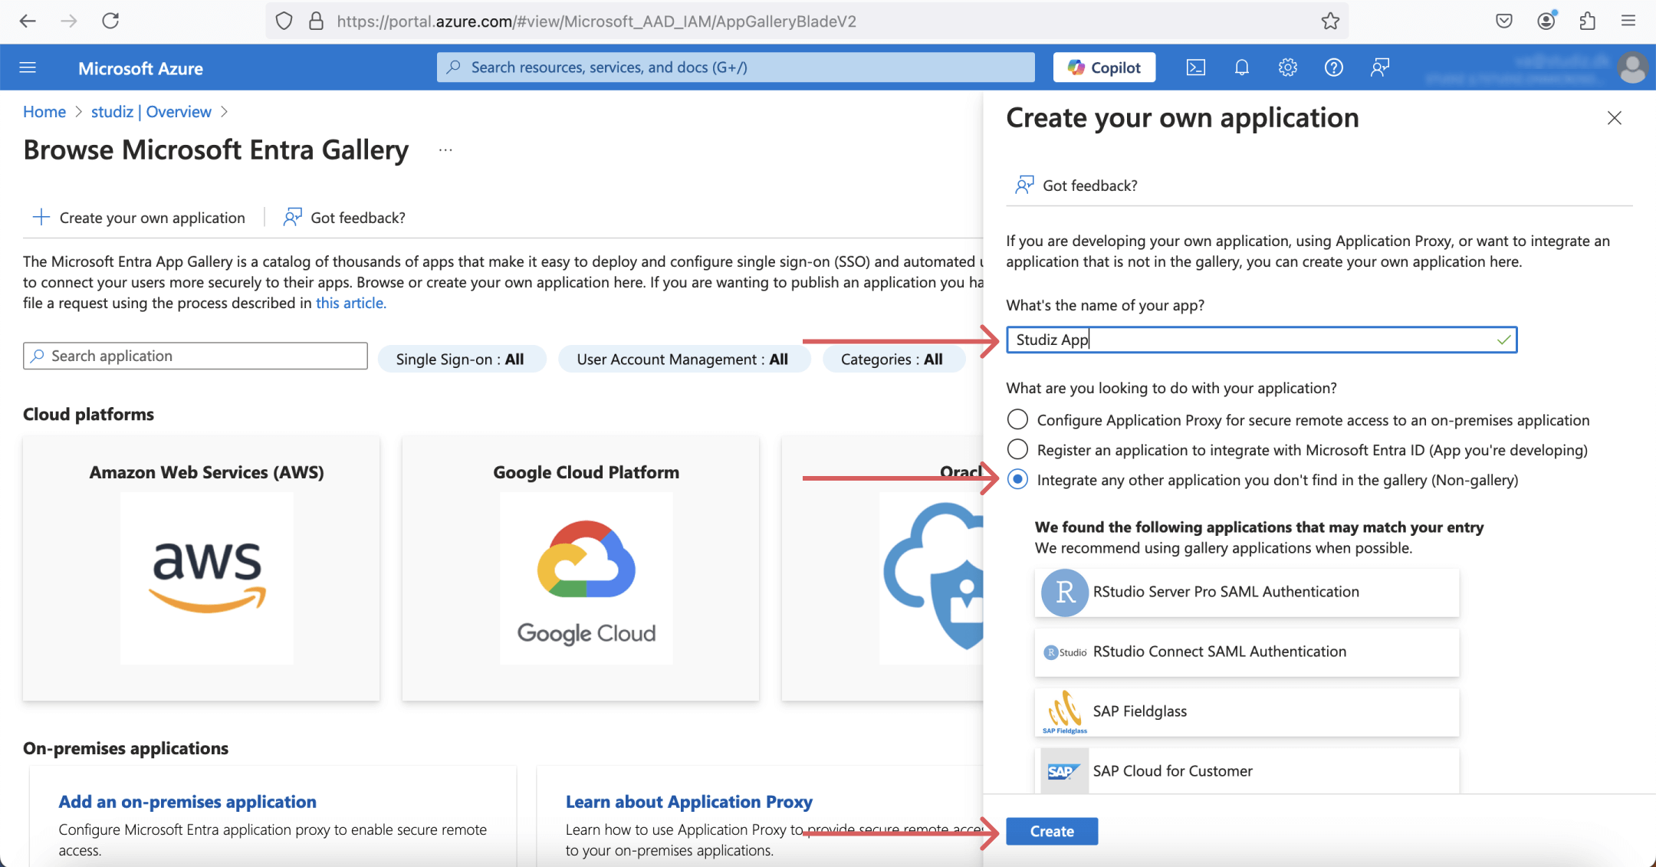1656x867 pixels.
Task: Go to the studiz | Overview breadcrumb
Action: [151, 112]
